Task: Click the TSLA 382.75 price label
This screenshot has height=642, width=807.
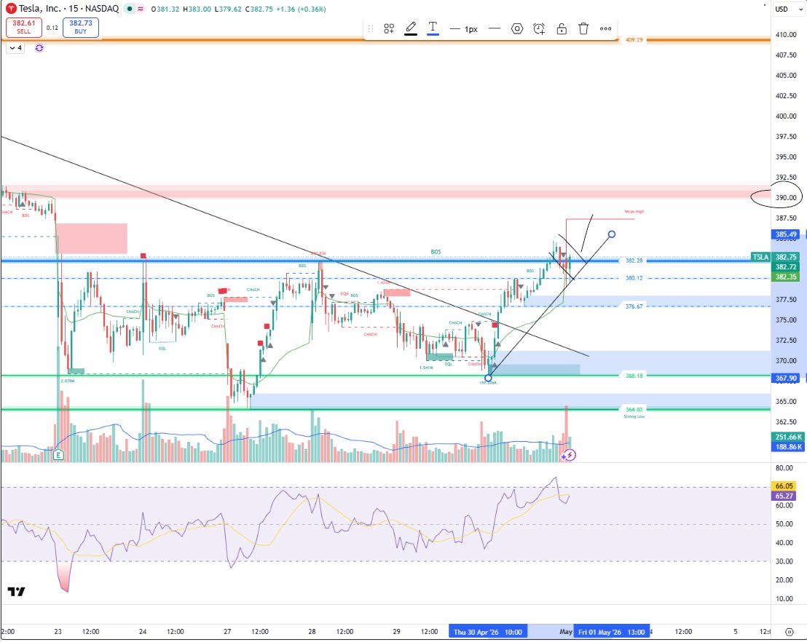Action: 776,257
